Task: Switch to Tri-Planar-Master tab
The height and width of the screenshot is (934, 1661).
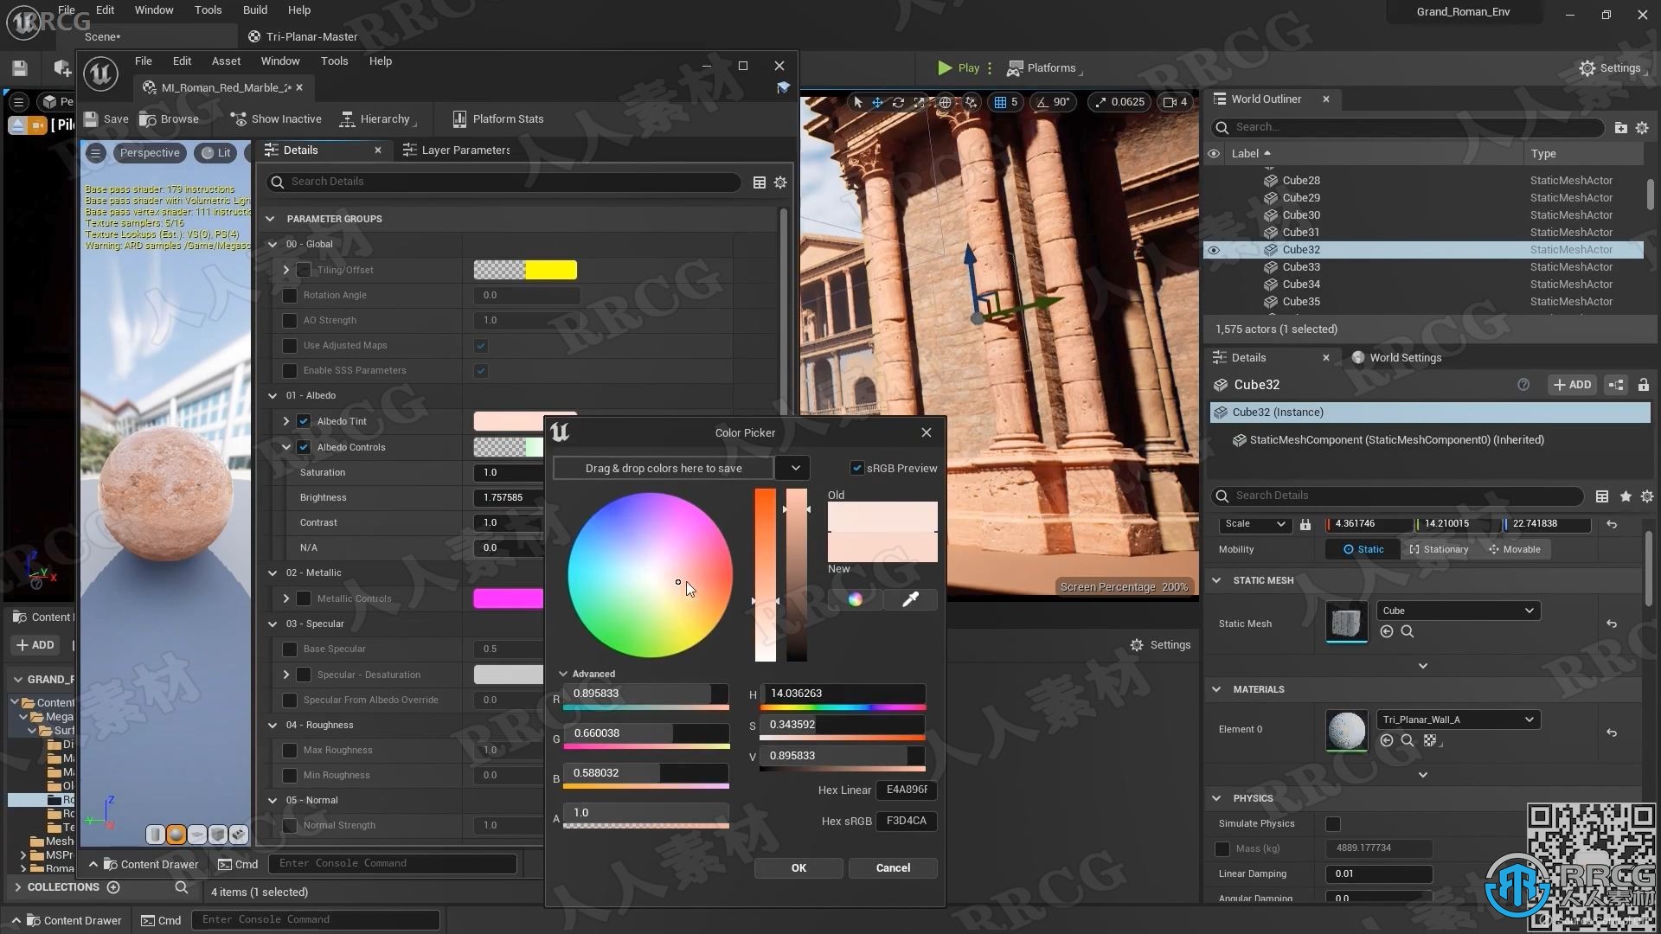Action: pos(303,37)
